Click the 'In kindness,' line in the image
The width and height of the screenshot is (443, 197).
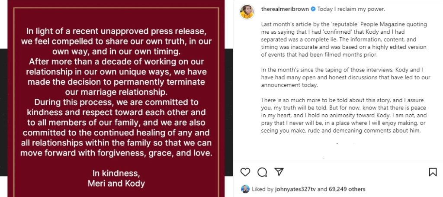coord(116,173)
